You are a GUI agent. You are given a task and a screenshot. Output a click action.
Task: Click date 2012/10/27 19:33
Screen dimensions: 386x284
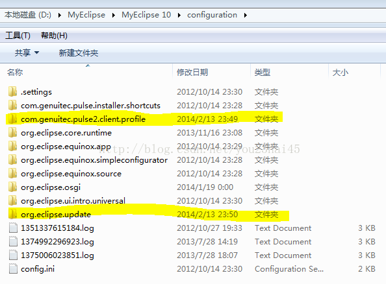click(x=209, y=228)
